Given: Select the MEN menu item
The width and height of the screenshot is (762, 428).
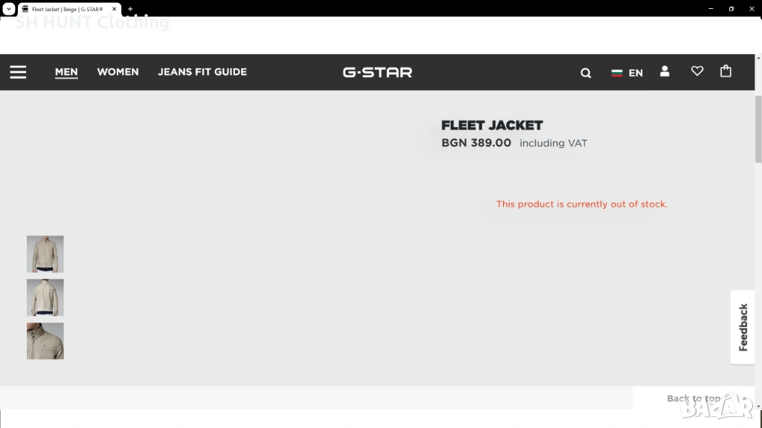Looking at the screenshot, I should [66, 72].
